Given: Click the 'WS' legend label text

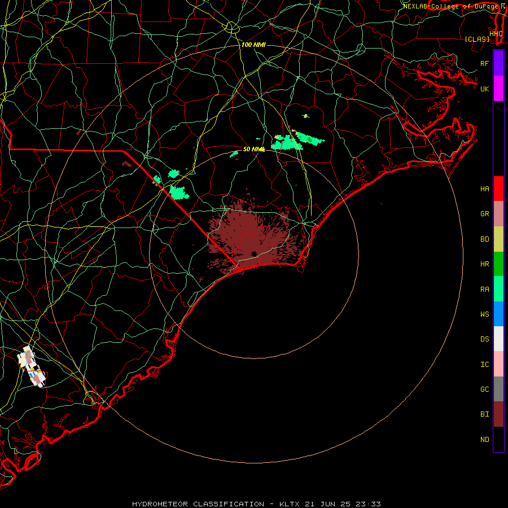Looking at the screenshot, I should (x=485, y=314).
